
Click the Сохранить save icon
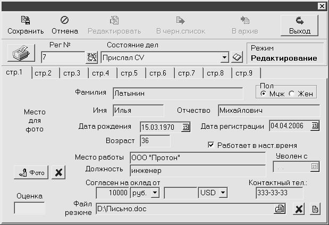click(x=26, y=20)
